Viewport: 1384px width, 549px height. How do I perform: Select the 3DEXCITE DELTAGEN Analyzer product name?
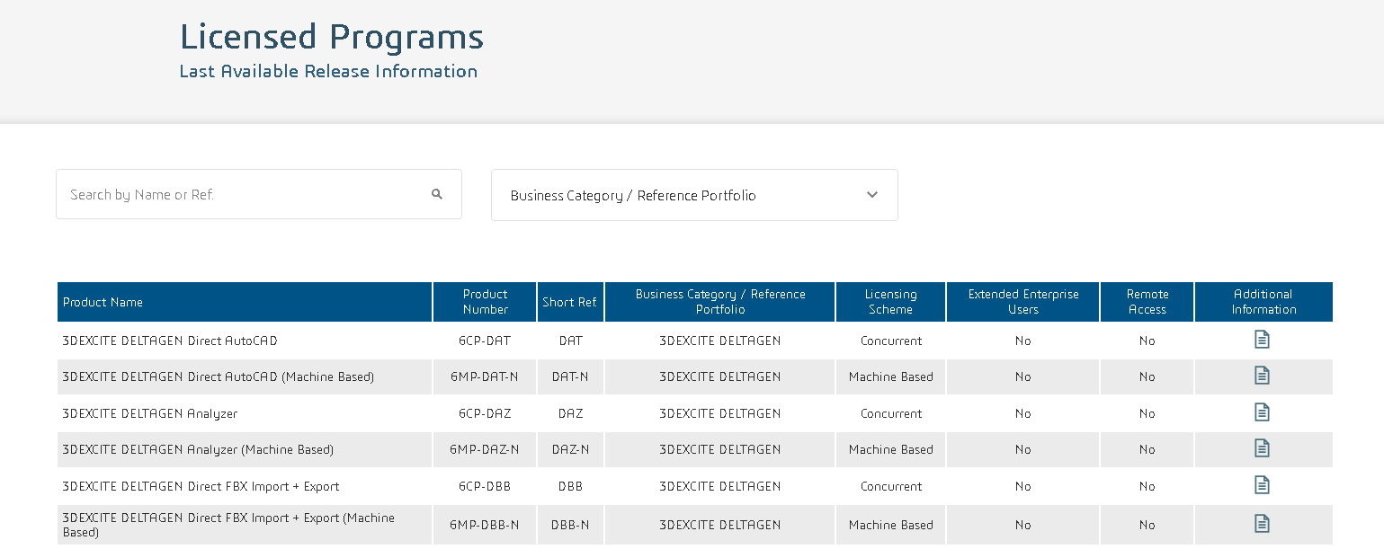(x=149, y=413)
